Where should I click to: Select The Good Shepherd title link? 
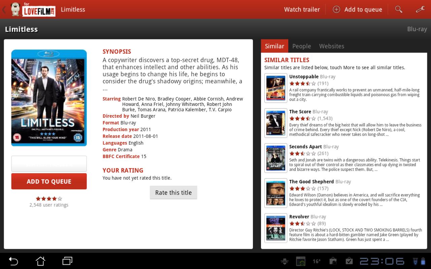tap(311, 182)
